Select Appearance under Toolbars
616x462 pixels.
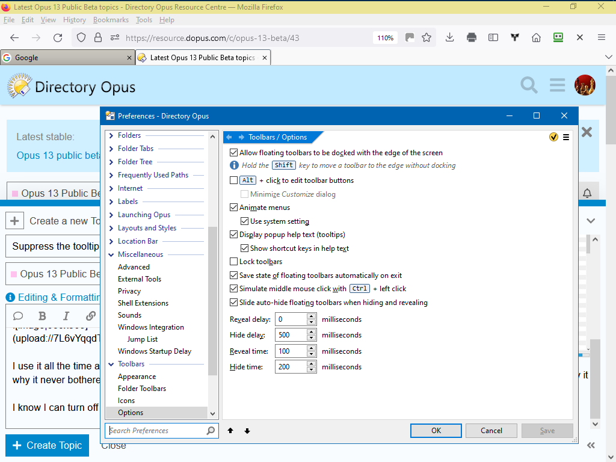[137, 377]
